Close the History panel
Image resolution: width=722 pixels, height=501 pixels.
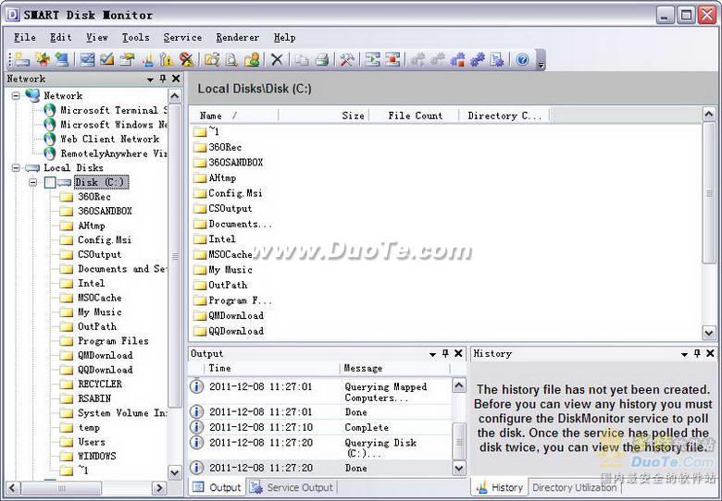[710, 353]
